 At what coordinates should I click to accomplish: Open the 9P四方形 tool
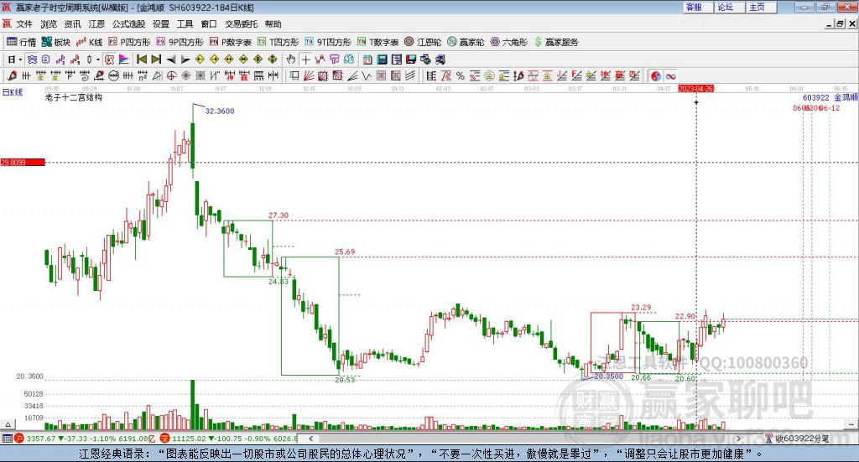180,42
